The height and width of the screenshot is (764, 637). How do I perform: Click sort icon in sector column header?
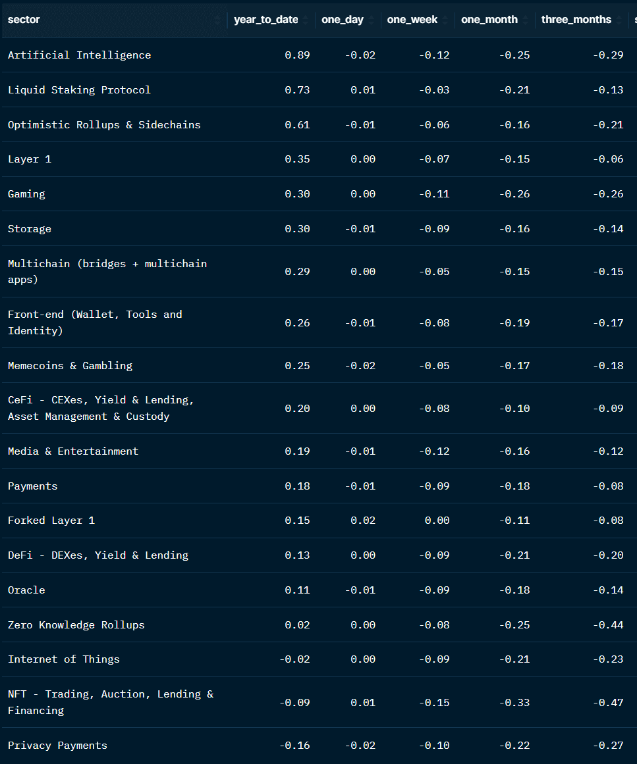217,20
